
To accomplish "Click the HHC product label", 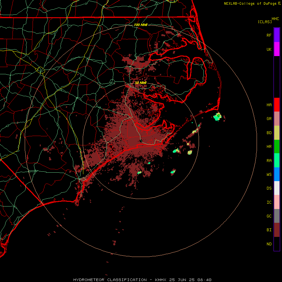I will click(x=275, y=19).
